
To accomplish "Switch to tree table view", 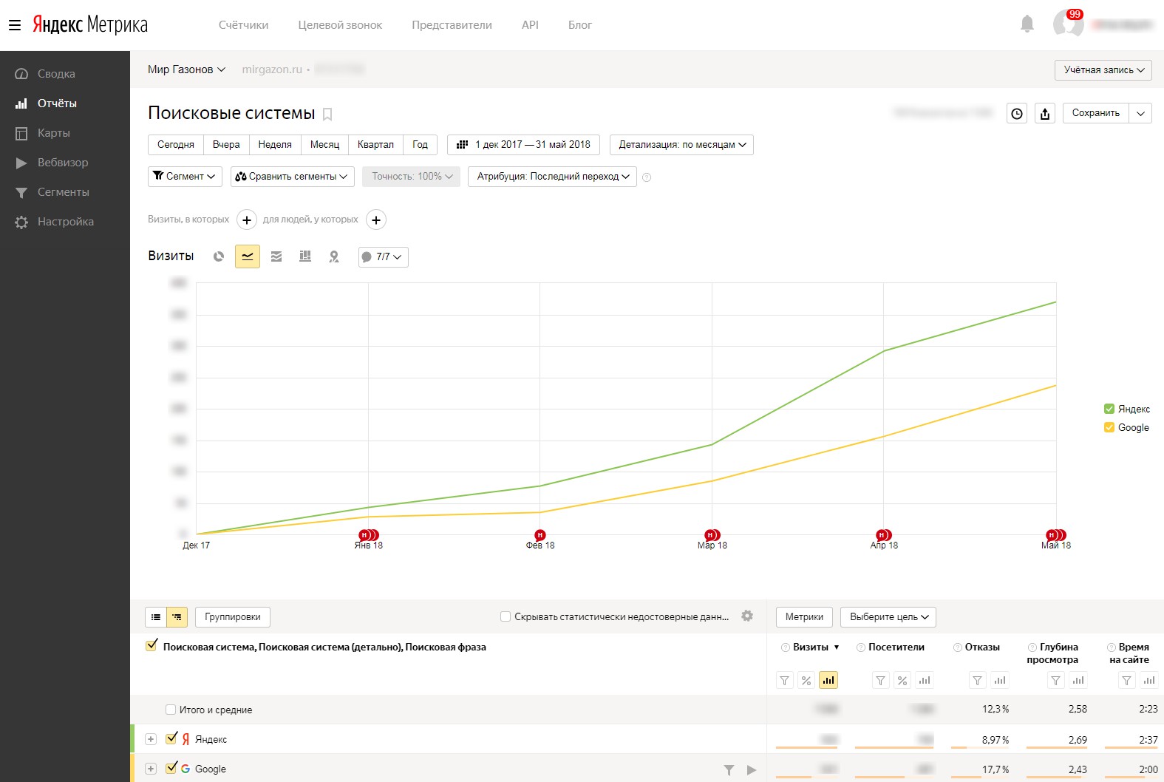I will [177, 617].
